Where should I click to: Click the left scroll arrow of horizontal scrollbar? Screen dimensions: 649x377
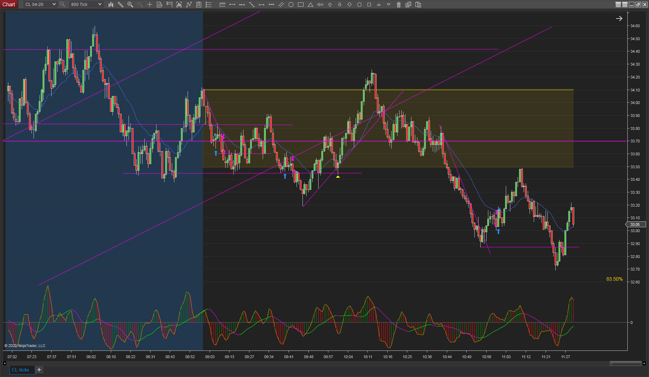pos(5,363)
